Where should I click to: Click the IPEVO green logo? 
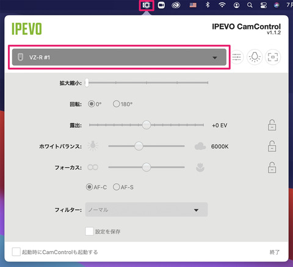[x=27, y=29]
